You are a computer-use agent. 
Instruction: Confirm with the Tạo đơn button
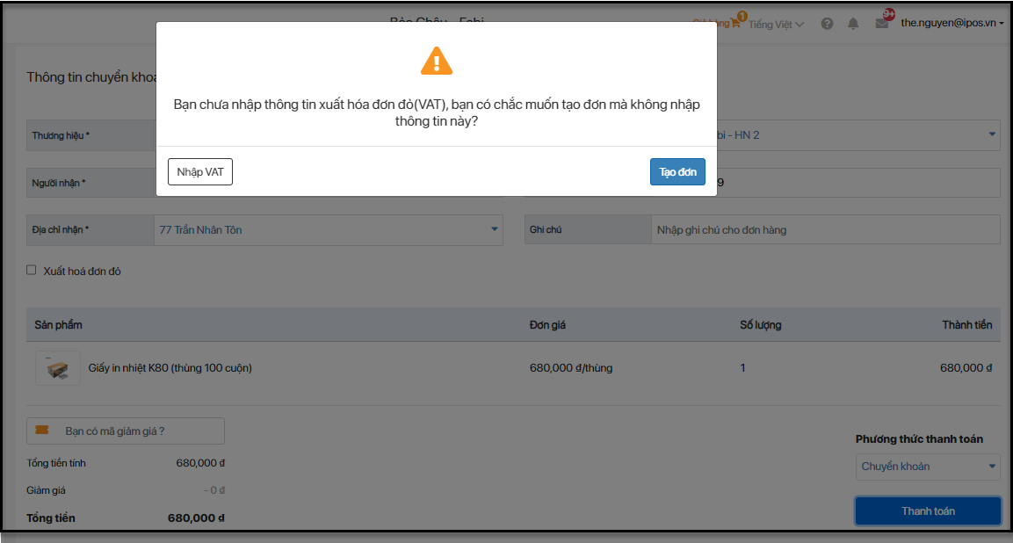(677, 172)
